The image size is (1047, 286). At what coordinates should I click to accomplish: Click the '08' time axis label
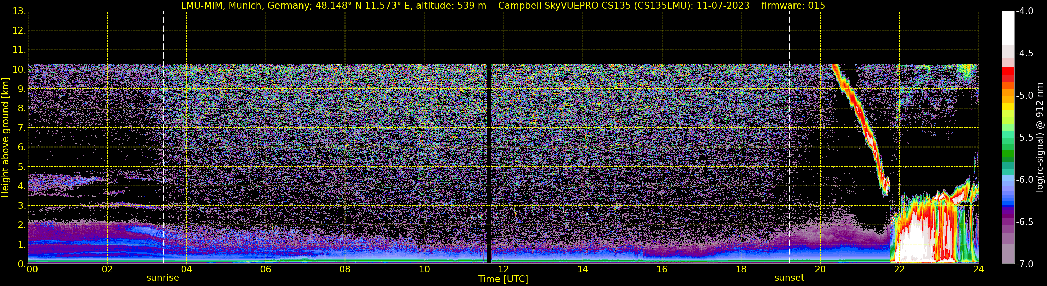(x=345, y=269)
